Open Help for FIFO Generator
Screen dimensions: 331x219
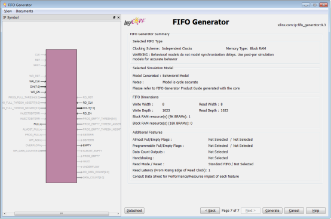click(316, 211)
